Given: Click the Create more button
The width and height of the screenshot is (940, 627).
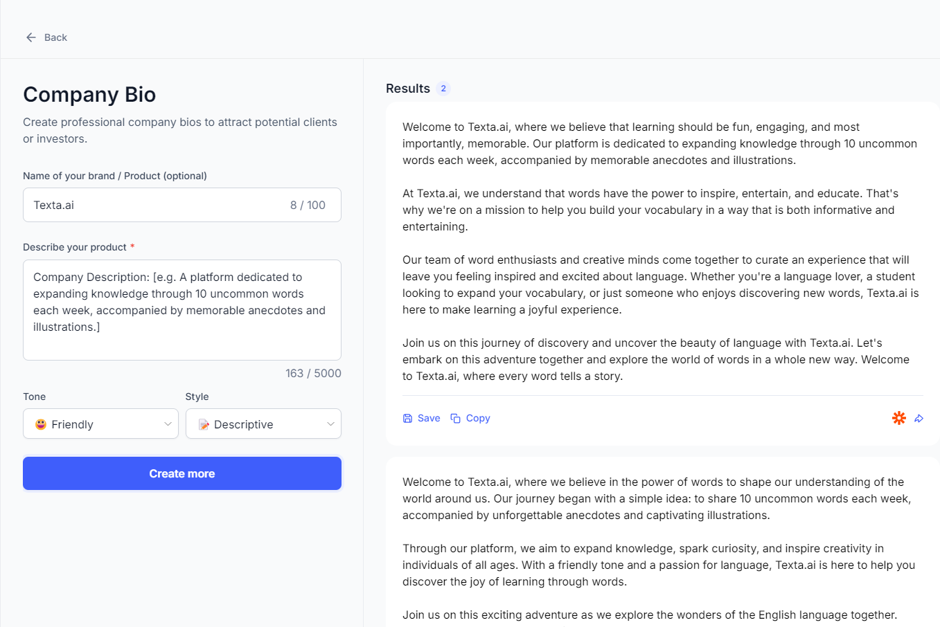Looking at the screenshot, I should (x=181, y=473).
